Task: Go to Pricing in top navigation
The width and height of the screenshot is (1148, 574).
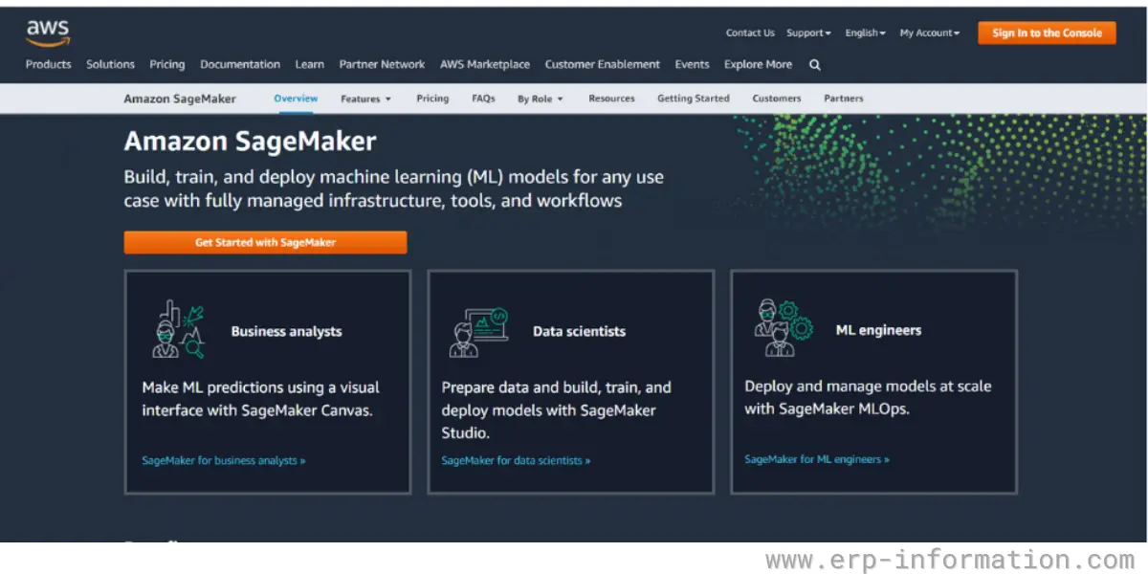Action: coord(166,64)
